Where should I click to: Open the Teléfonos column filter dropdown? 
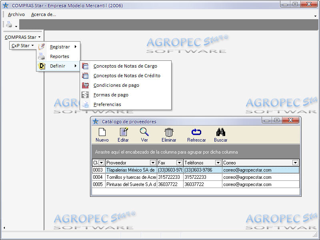(x=218, y=163)
